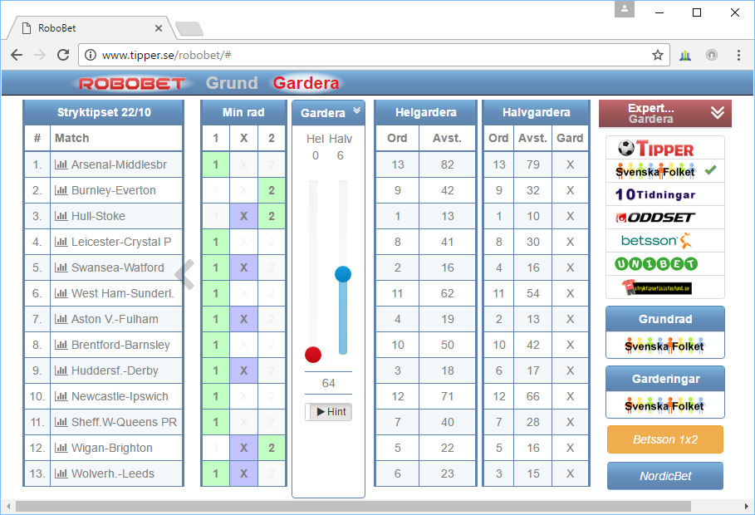This screenshot has height=515, width=755.
Task: Bookmark this page with the star icon
Action: (657, 55)
